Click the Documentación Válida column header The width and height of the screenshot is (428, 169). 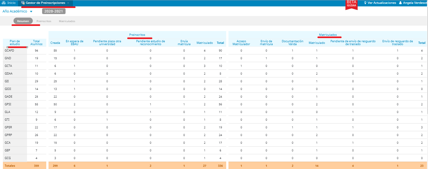click(x=292, y=43)
